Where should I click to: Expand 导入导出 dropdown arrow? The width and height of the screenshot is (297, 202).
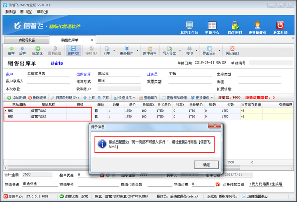click(x=180, y=51)
